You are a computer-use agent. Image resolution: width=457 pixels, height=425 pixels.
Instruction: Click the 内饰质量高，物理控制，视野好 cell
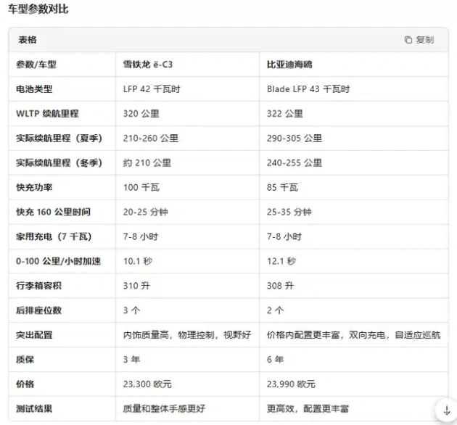click(187, 335)
